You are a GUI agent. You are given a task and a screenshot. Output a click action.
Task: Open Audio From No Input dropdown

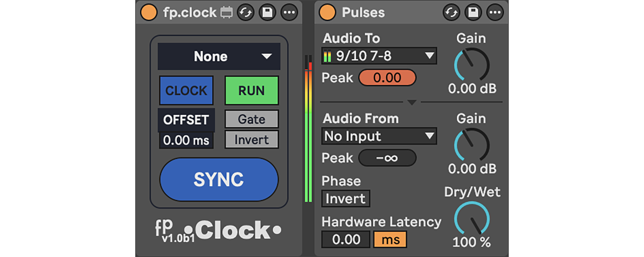[379, 136]
